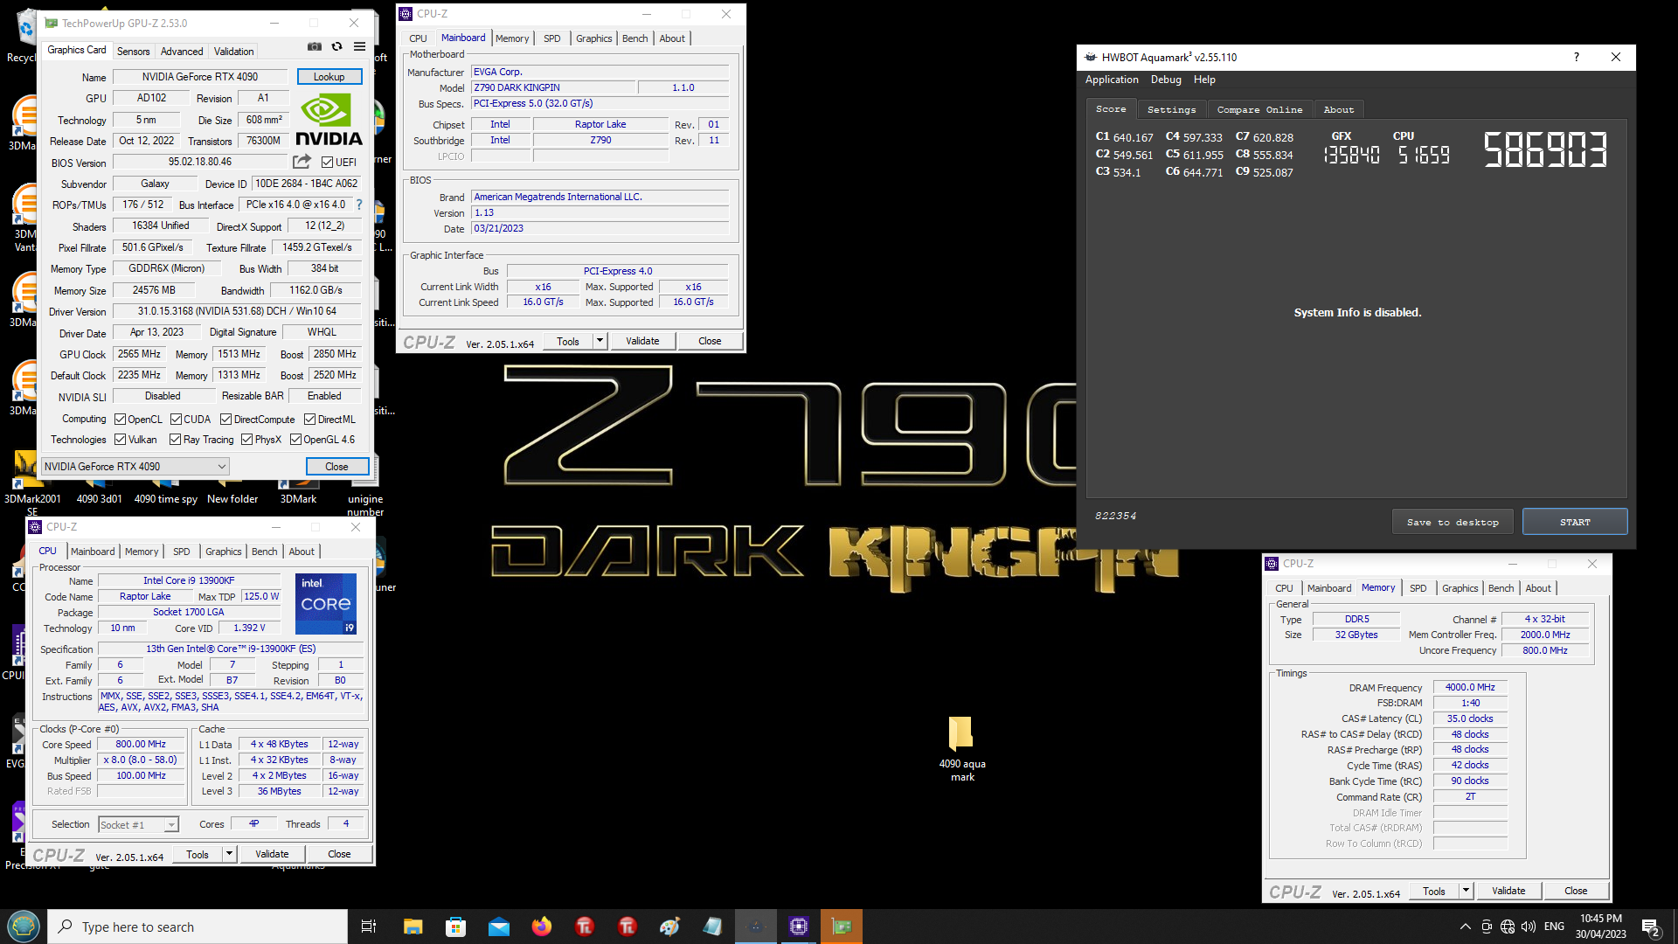The height and width of the screenshot is (944, 1678).
Task: Switch to the Sensors tab in GPU-Z
Action: click(134, 52)
